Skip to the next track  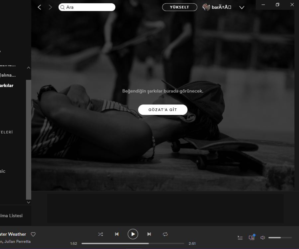pos(149,234)
